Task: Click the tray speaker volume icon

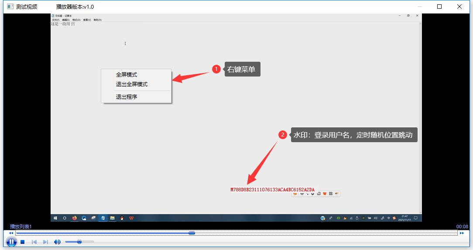Action: (x=376, y=218)
